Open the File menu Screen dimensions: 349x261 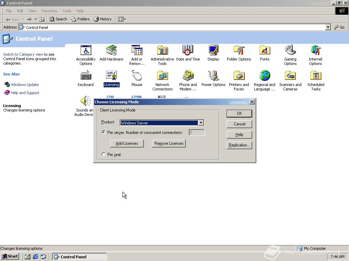[x=9, y=11]
